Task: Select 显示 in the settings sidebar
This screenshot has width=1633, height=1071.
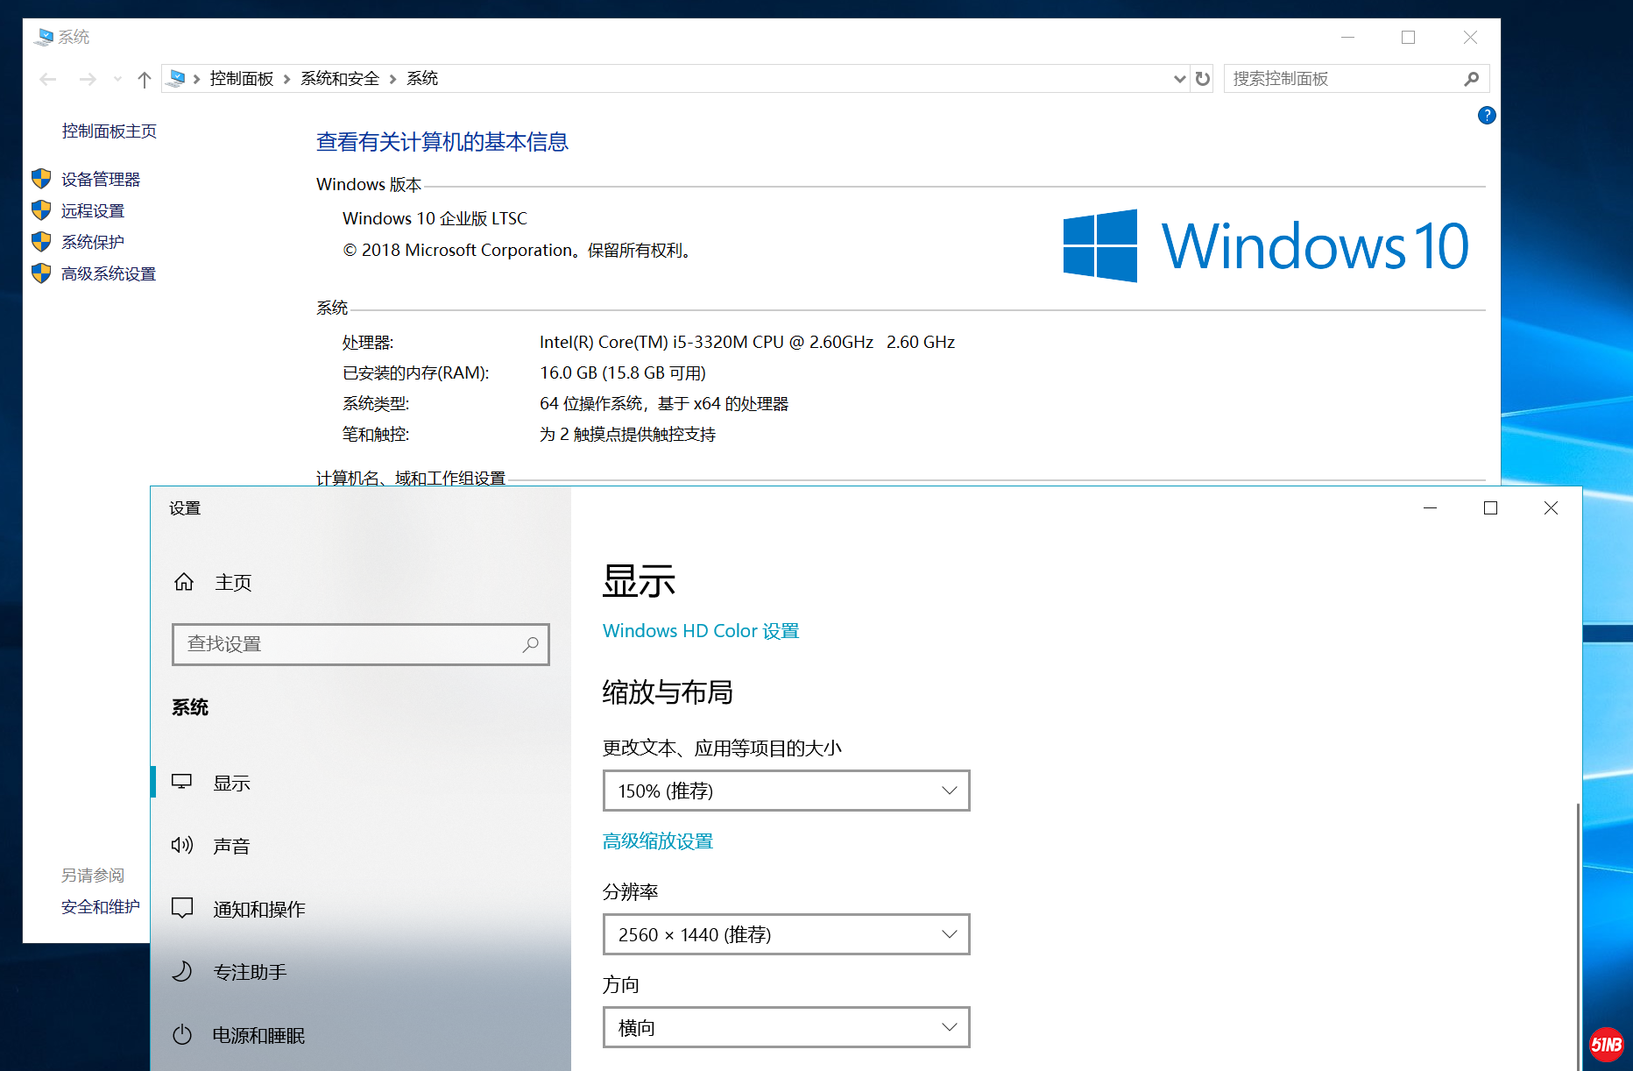Action: click(x=232, y=783)
